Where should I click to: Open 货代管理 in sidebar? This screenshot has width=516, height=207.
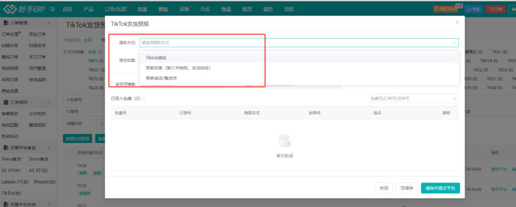click(37, 68)
